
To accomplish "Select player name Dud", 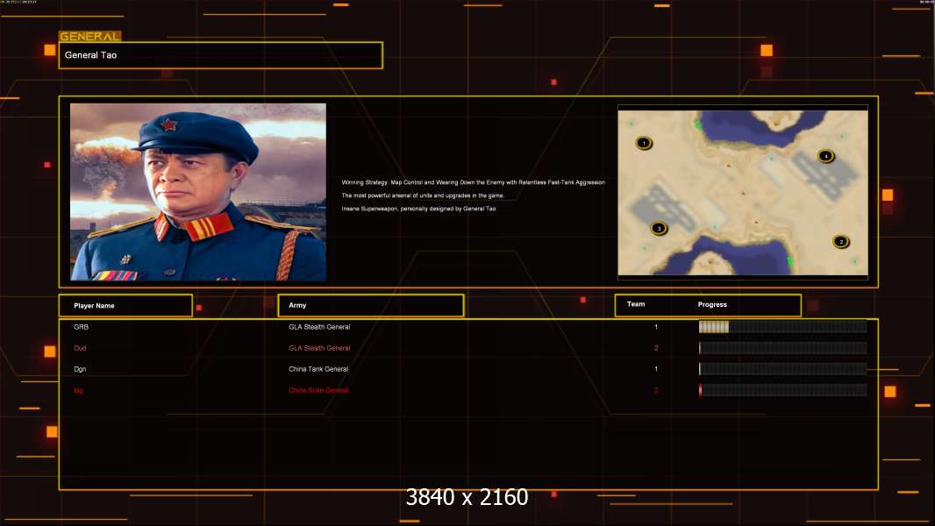I will (80, 348).
